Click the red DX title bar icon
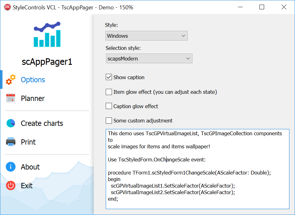This screenshot has width=295, height=215. 7,7
